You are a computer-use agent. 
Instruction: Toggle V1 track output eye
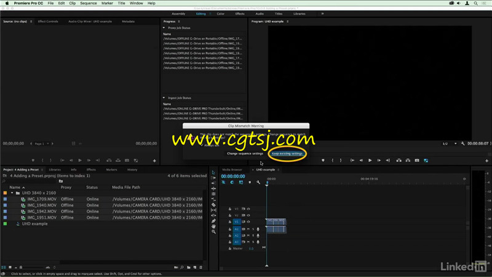248,222
